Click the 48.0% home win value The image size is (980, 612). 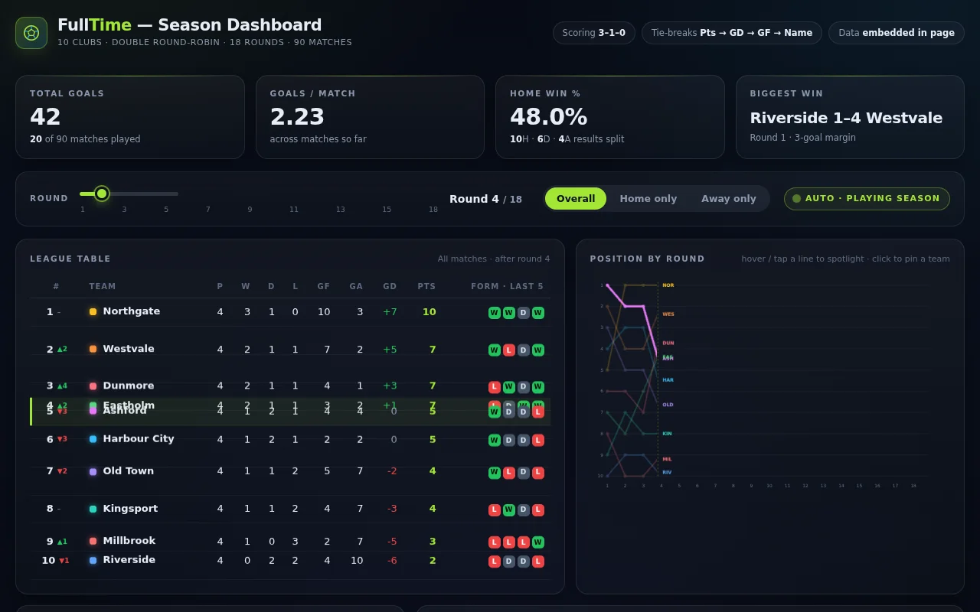click(x=549, y=117)
